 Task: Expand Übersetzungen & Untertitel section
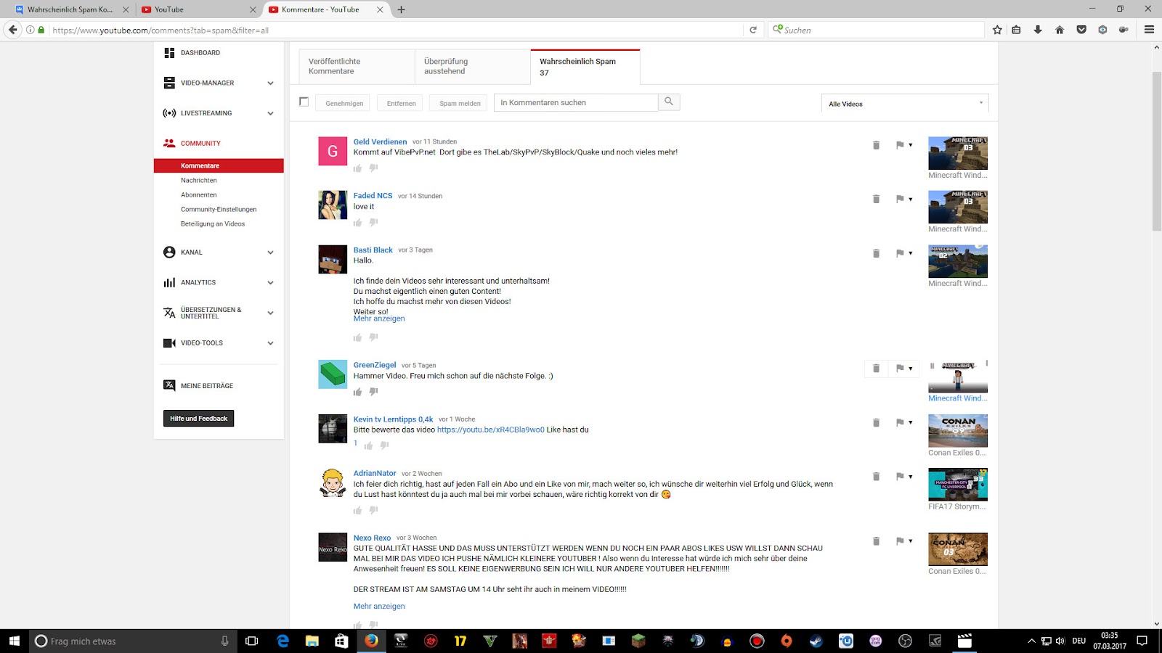click(270, 313)
